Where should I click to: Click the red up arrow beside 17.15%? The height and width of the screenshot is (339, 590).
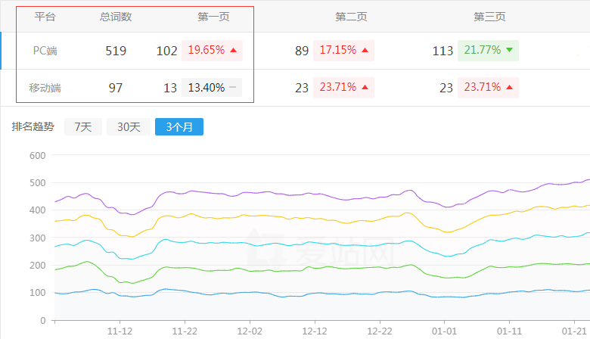[365, 51]
